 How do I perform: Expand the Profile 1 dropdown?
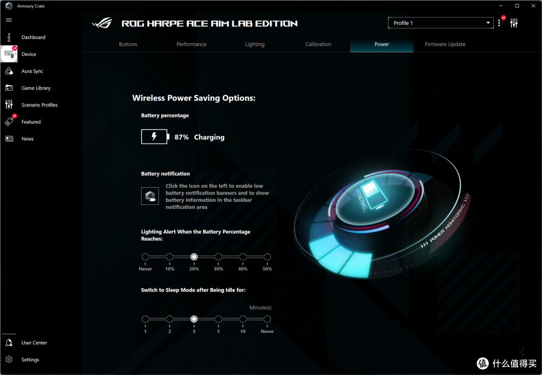click(441, 23)
